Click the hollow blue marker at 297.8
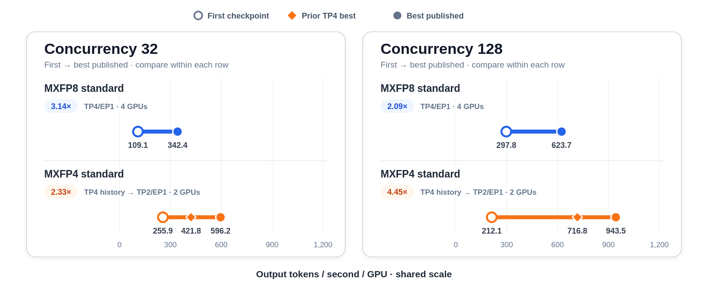Viewport: 708px width, 287px height. (x=506, y=132)
